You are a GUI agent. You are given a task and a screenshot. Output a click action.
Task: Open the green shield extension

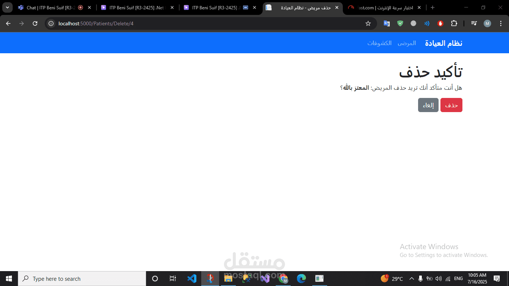(400, 23)
